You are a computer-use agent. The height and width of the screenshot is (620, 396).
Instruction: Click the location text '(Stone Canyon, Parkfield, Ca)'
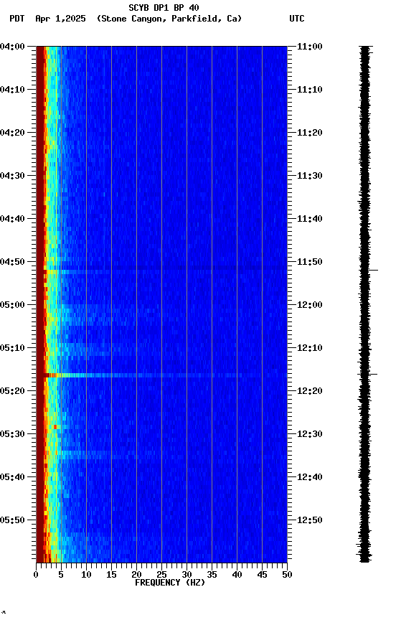(x=169, y=19)
